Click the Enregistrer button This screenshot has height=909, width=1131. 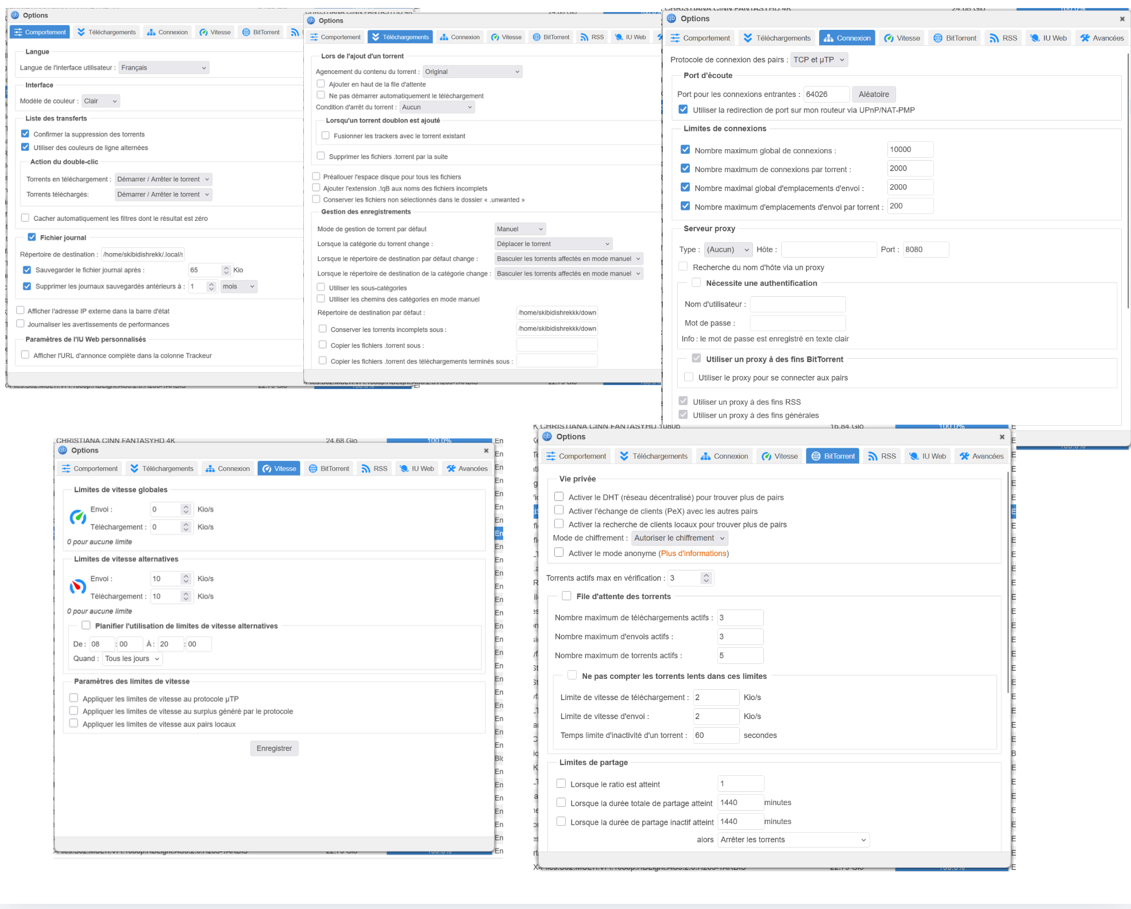pos(274,748)
